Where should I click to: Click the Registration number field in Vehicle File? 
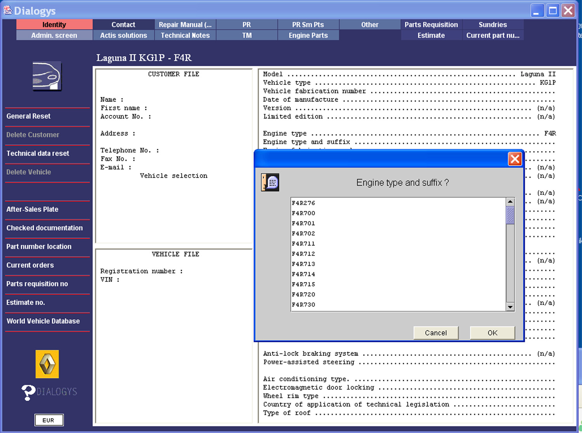[x=142, y=271]
